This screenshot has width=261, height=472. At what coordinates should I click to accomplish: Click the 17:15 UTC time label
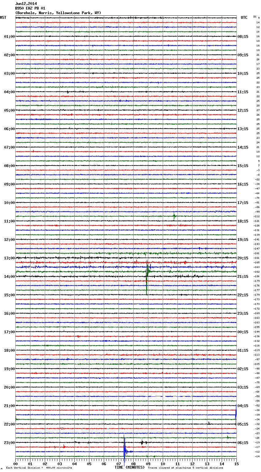[243, 203]
